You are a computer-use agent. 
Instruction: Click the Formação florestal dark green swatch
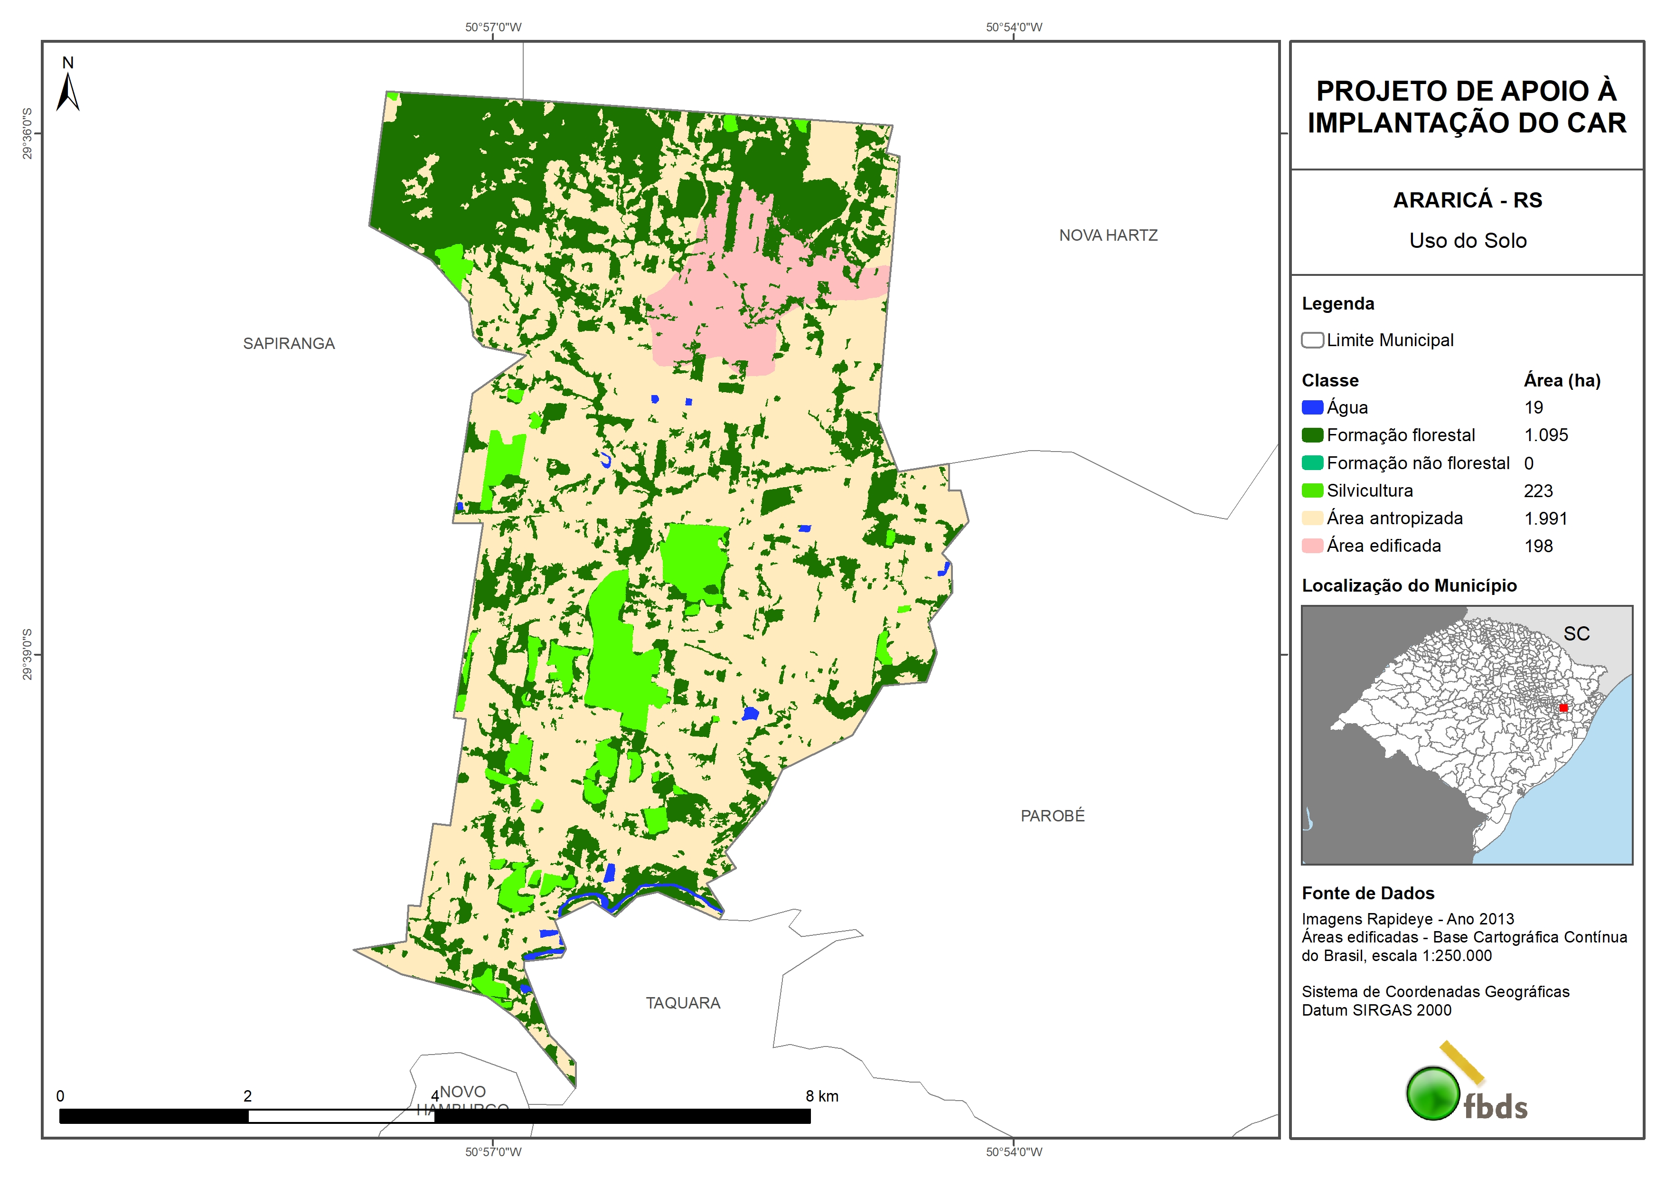[1312, 435]
